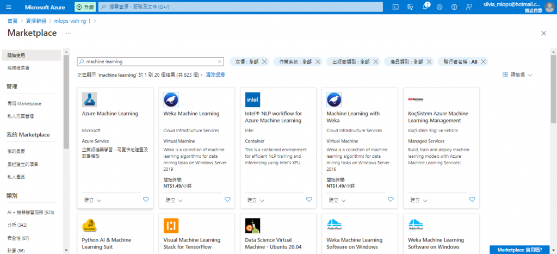Click the Azure Machine Learning flask logo
Viewport: 557px width, 254px height.
click(x=90, y=100)
